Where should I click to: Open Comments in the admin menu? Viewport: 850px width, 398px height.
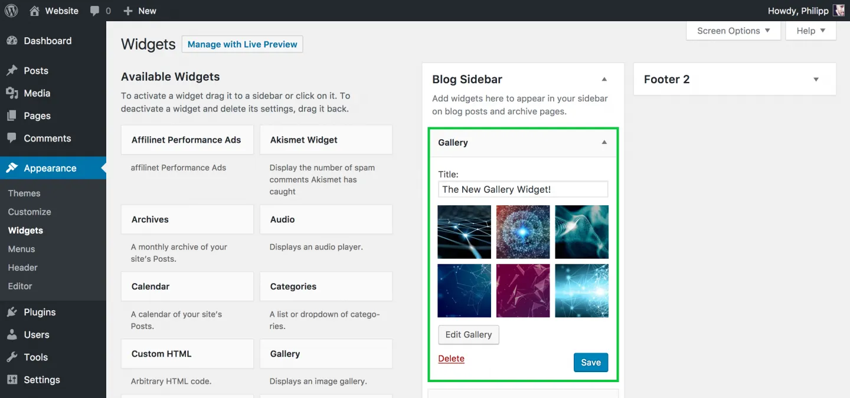53,138
